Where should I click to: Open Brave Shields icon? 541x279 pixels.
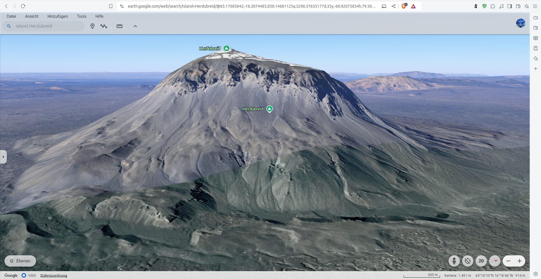pyautogui.click(x=404, y=6)
